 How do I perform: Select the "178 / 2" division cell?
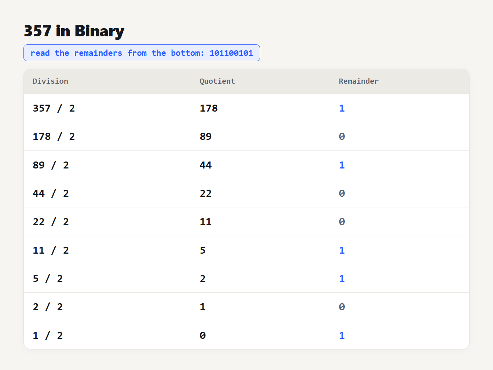54,137
